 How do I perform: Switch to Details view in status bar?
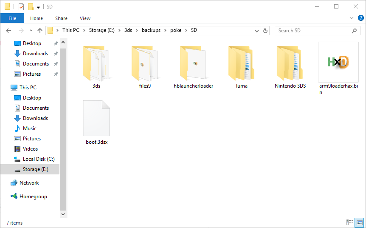[350, 222]
